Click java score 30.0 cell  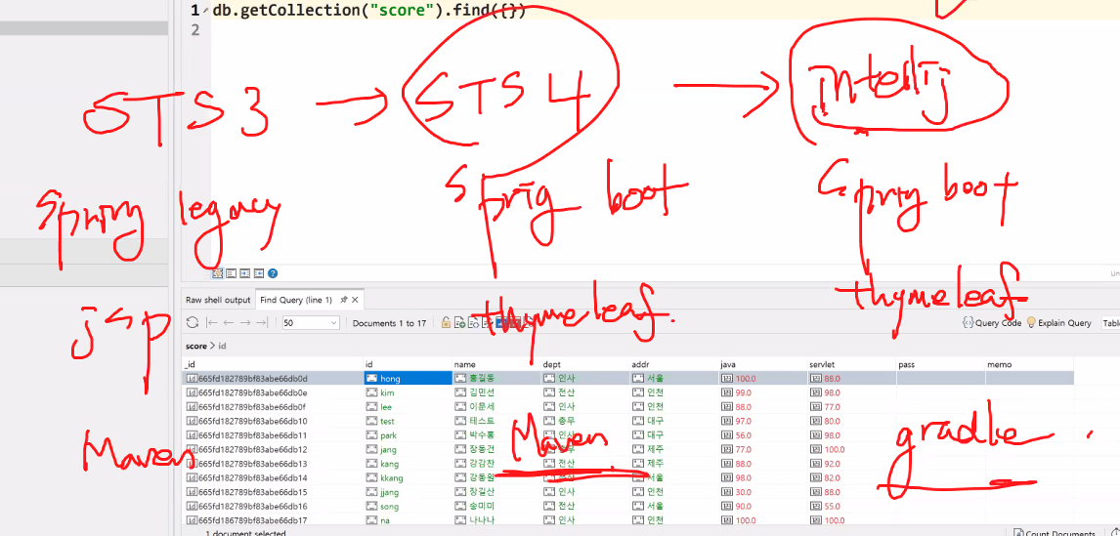[x=763, y=492]
